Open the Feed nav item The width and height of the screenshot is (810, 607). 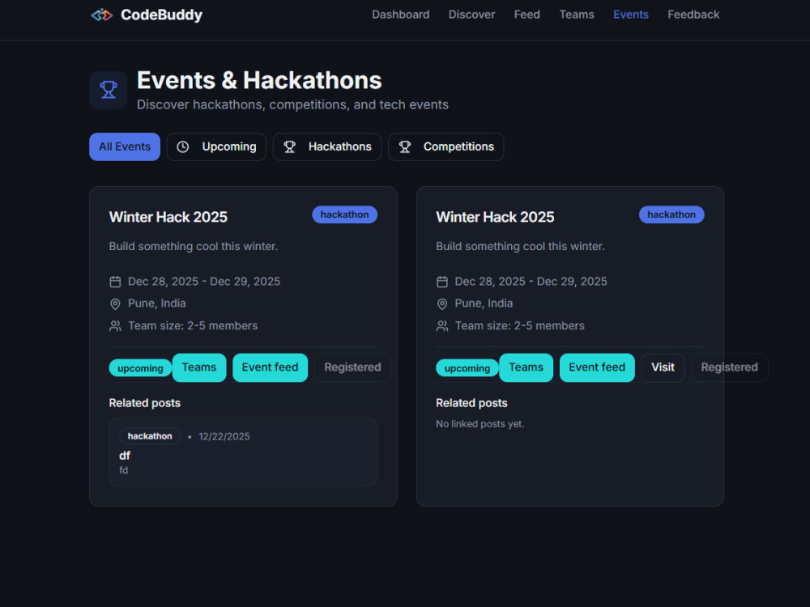[x=527, y=15]
